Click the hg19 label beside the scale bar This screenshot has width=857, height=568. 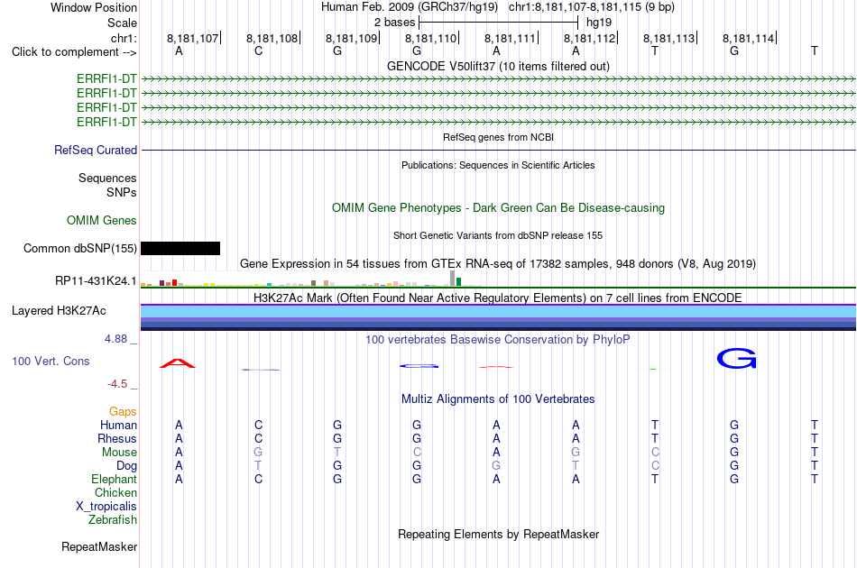coord(599,23)
